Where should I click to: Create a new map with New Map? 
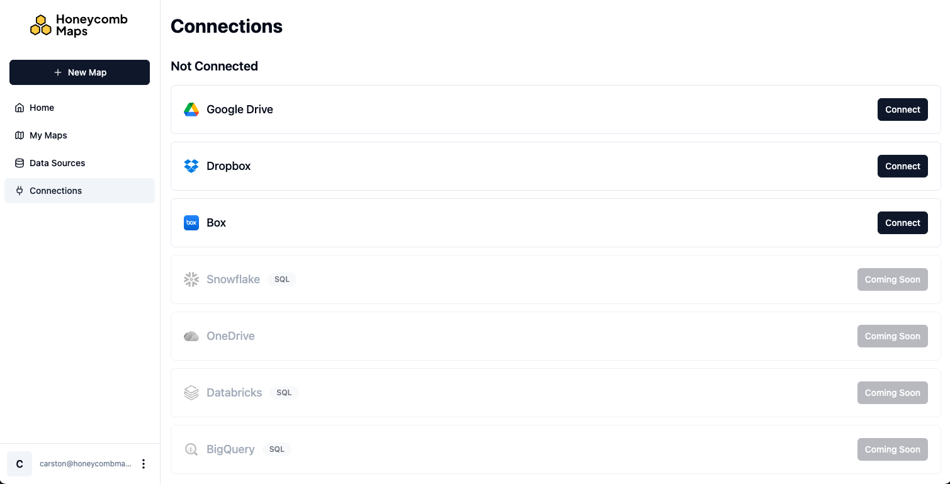(79, 72)
